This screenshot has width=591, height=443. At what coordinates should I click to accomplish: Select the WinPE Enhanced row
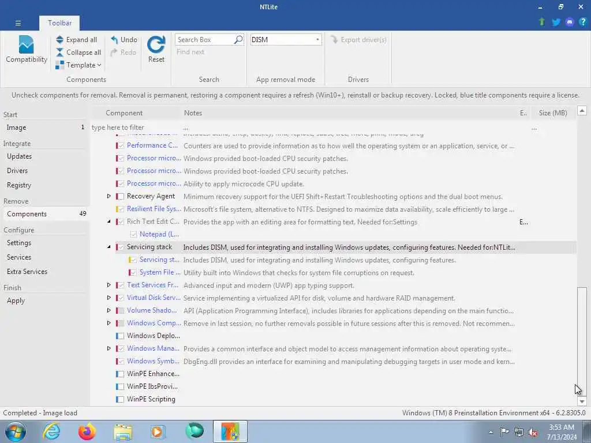(334, 374)
